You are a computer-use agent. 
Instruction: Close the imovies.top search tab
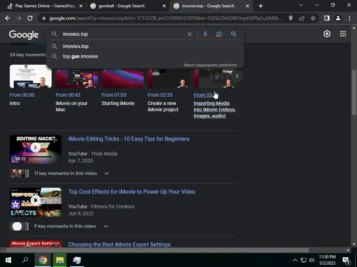coord(248,6)
